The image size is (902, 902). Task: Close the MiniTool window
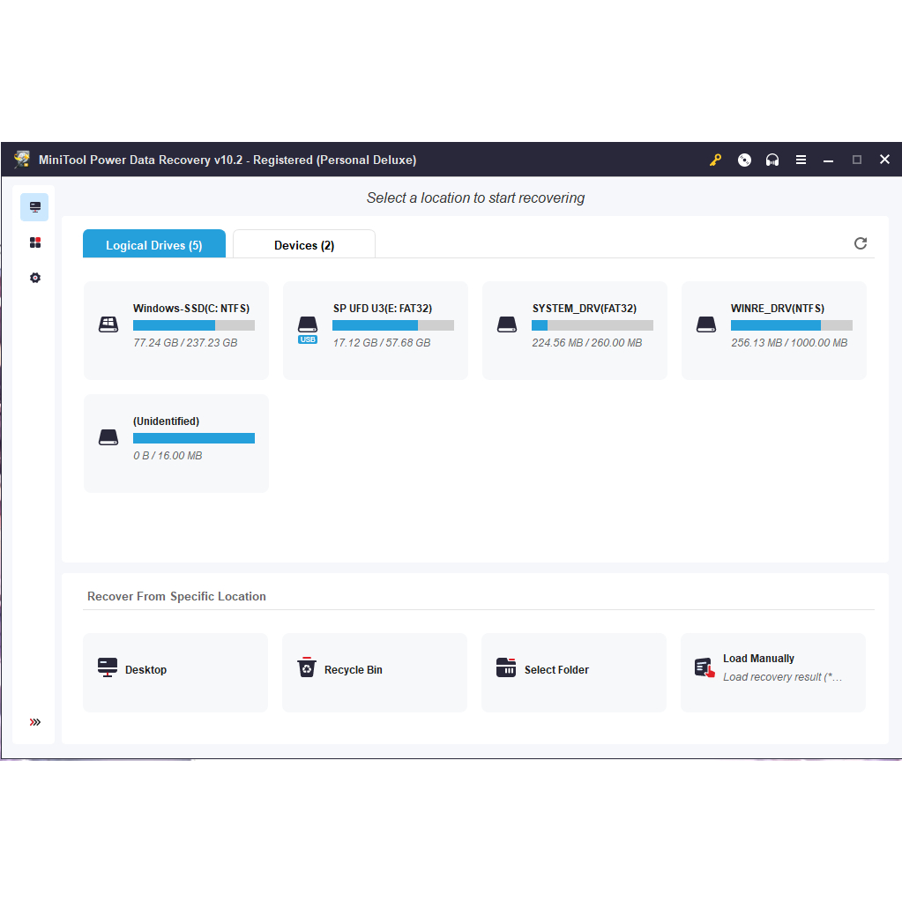click(884, 160)
